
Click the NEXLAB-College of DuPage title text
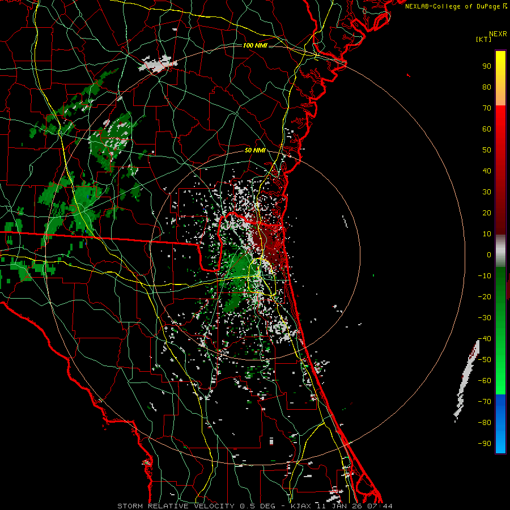point(456,6)
